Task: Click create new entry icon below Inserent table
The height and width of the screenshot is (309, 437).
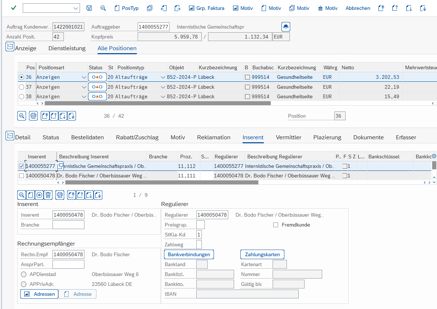Action: click(31, 195)
